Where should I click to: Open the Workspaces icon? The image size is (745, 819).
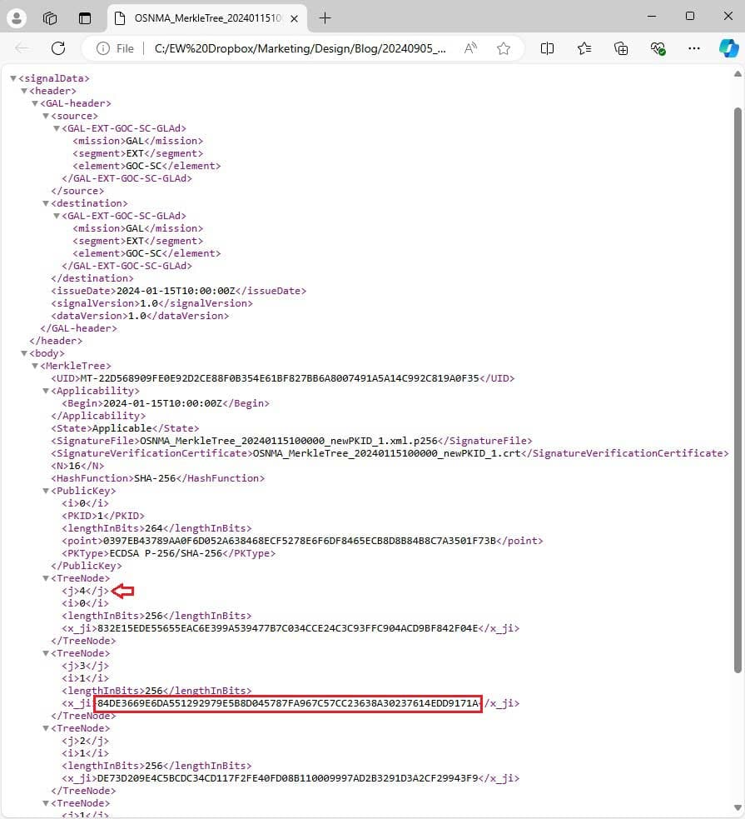[50, 18]
